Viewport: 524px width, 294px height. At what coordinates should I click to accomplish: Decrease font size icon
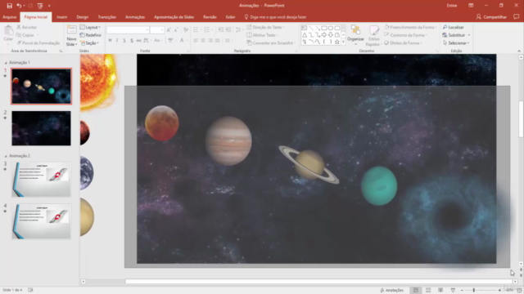point(176,30)
